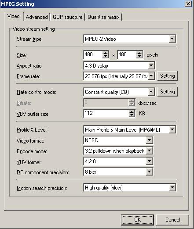
Task: Open the GOP structure tab
Action: (67, 17)
